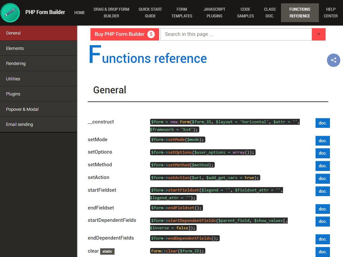Click the dollar icon on Buy button

pyautogui.click(x=151, y=34)
